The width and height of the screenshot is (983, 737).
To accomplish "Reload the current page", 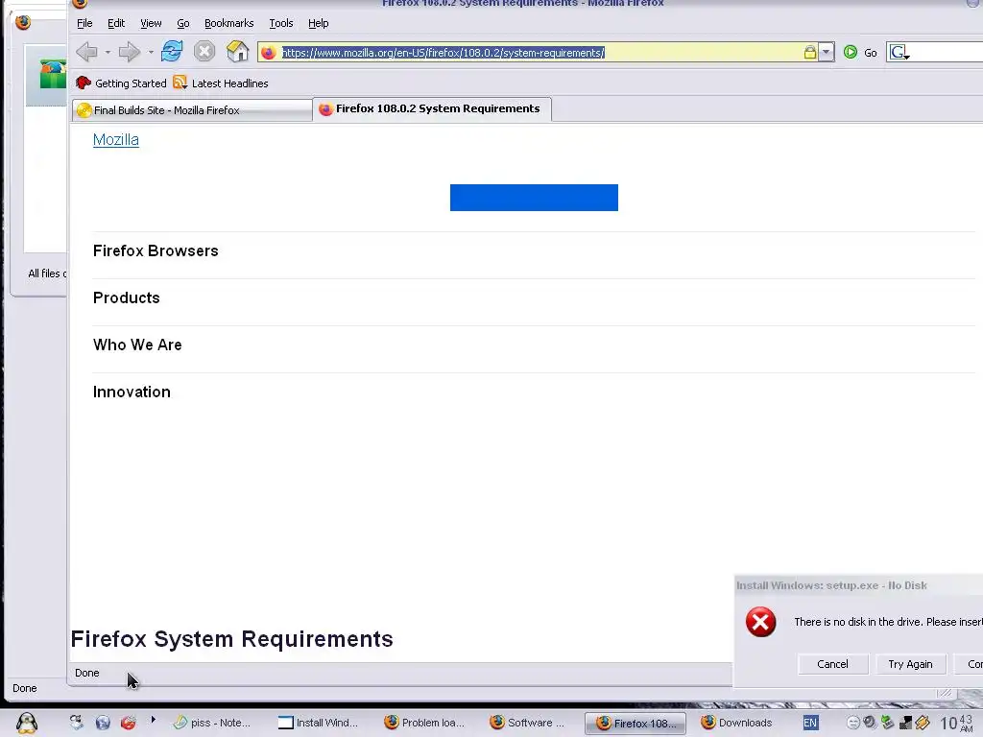I will pos(172,52).
